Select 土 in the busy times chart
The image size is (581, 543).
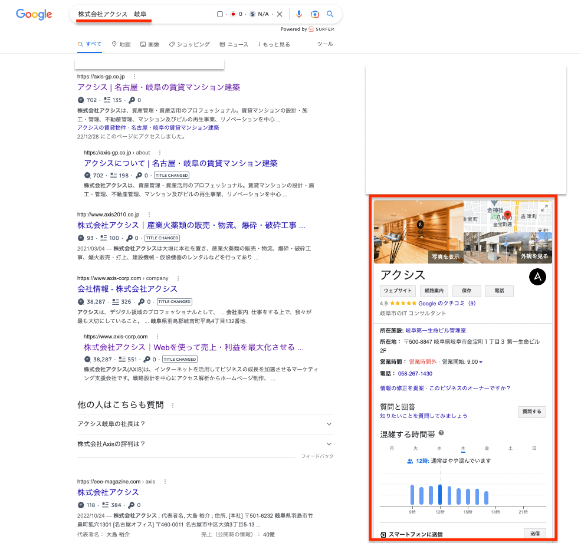(x=510, y=448)
